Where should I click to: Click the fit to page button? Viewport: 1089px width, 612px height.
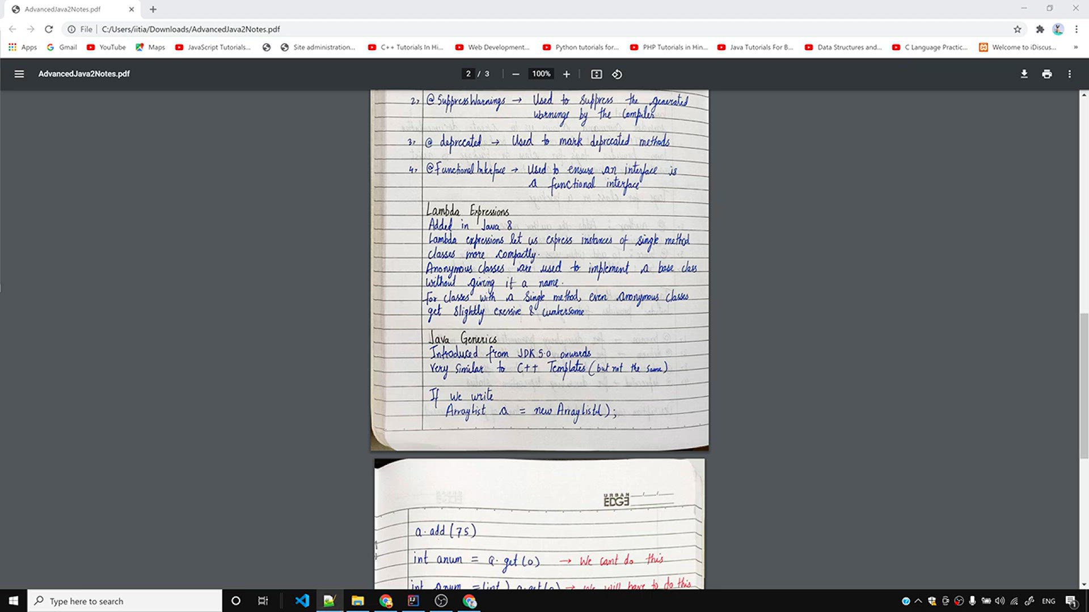tap(596, 74)
